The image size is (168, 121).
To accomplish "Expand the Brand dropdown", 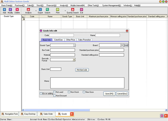I will (x=122, y=45).
